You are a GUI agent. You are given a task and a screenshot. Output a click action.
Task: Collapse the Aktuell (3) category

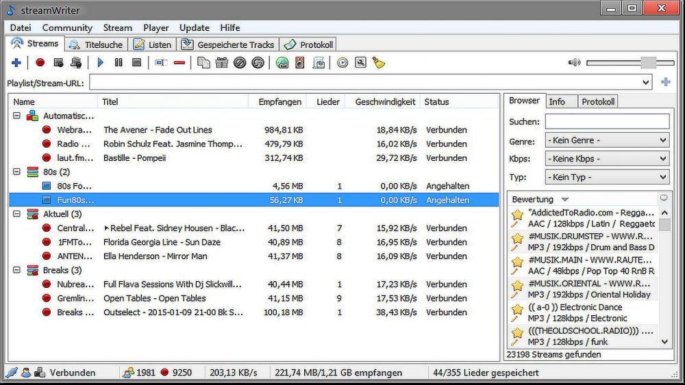coord(16,214)
